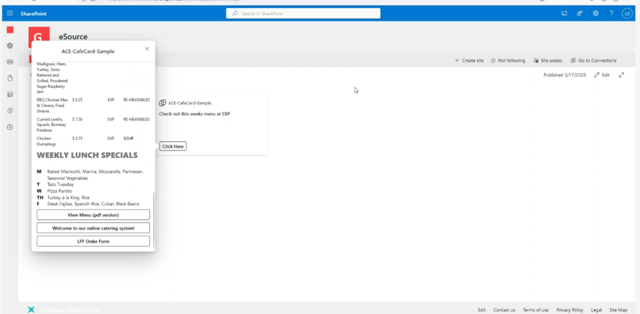Go to Connections
This screenshot has height=314, width=640.
594,61
